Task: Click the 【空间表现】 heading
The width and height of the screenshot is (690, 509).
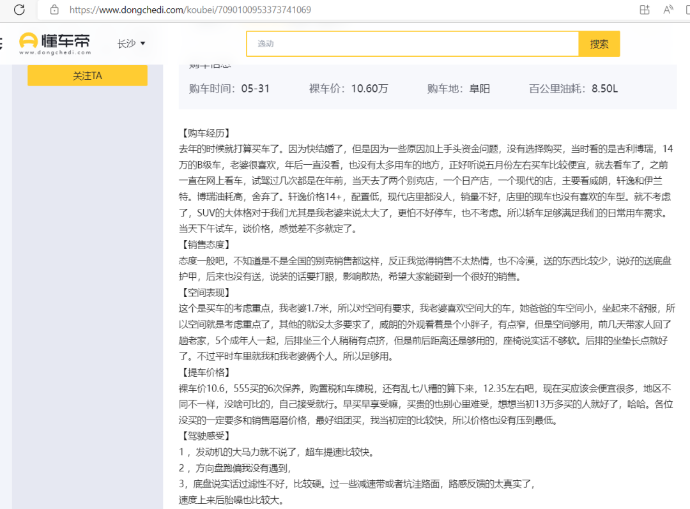Action: tap(206, 292)
